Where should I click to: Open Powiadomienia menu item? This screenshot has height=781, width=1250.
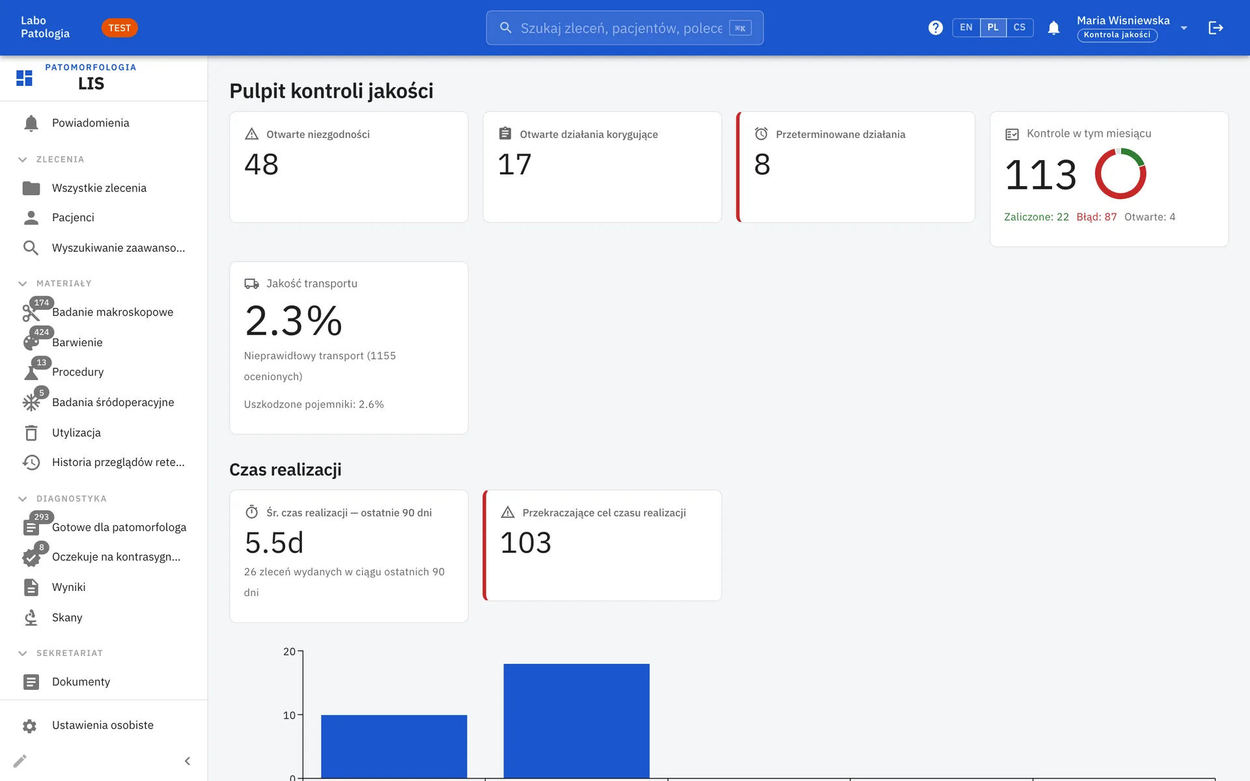[104, 123]
